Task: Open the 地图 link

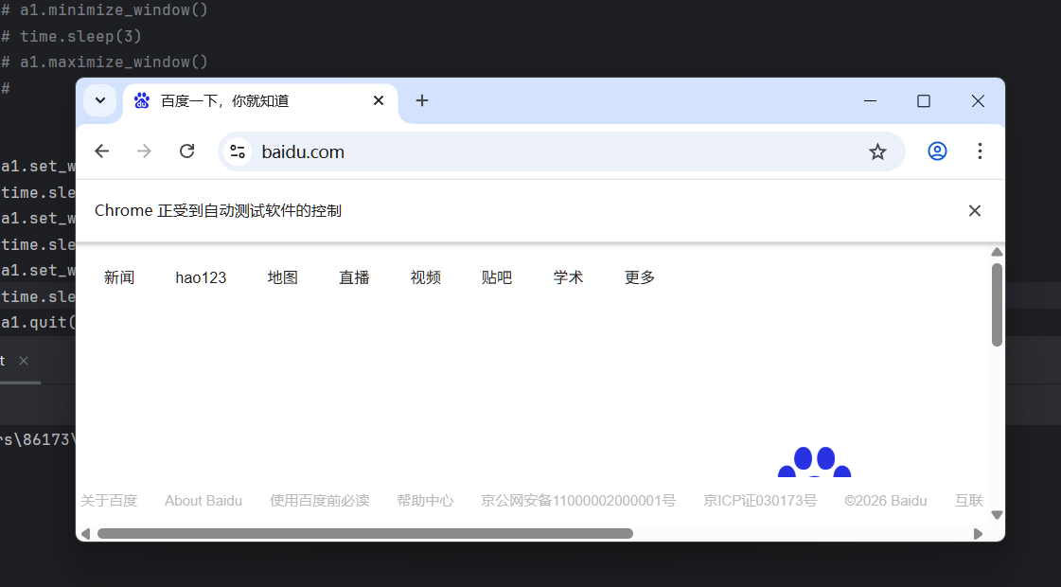Action: [x=283, y=277]
